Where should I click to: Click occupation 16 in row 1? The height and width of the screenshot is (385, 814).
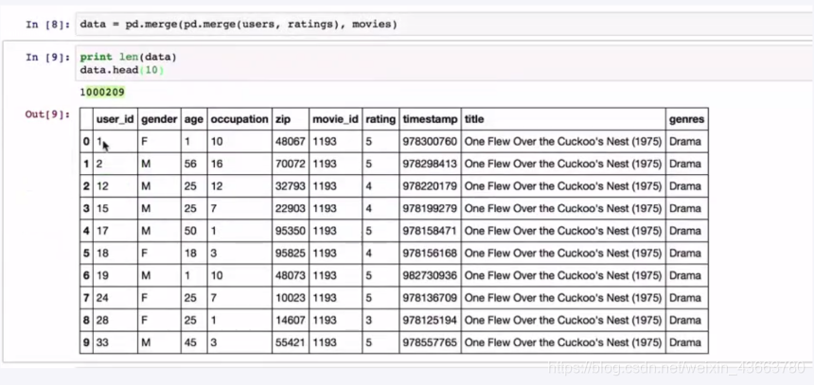point(217,164)
